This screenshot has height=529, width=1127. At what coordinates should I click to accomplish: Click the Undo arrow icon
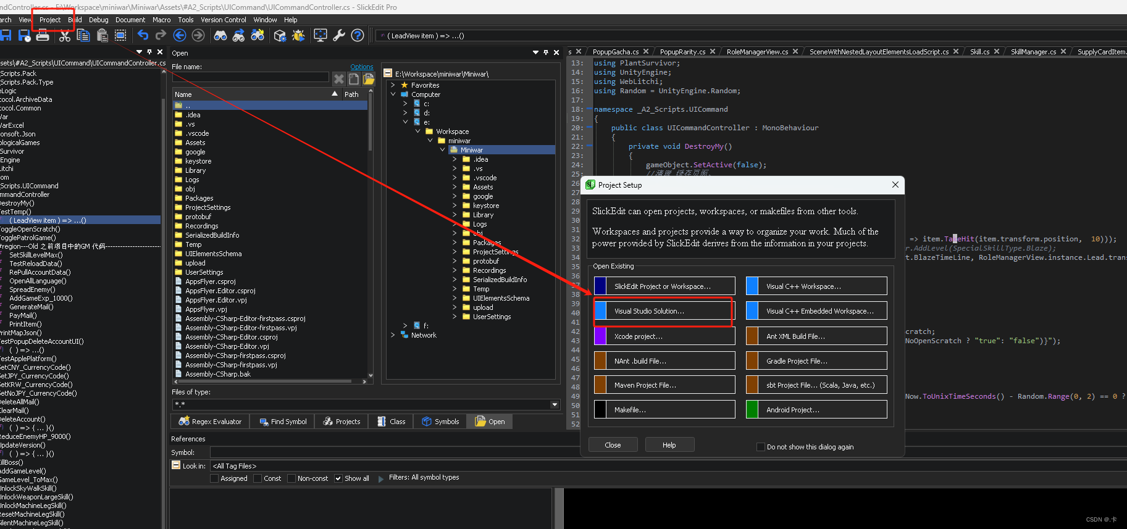143,35
